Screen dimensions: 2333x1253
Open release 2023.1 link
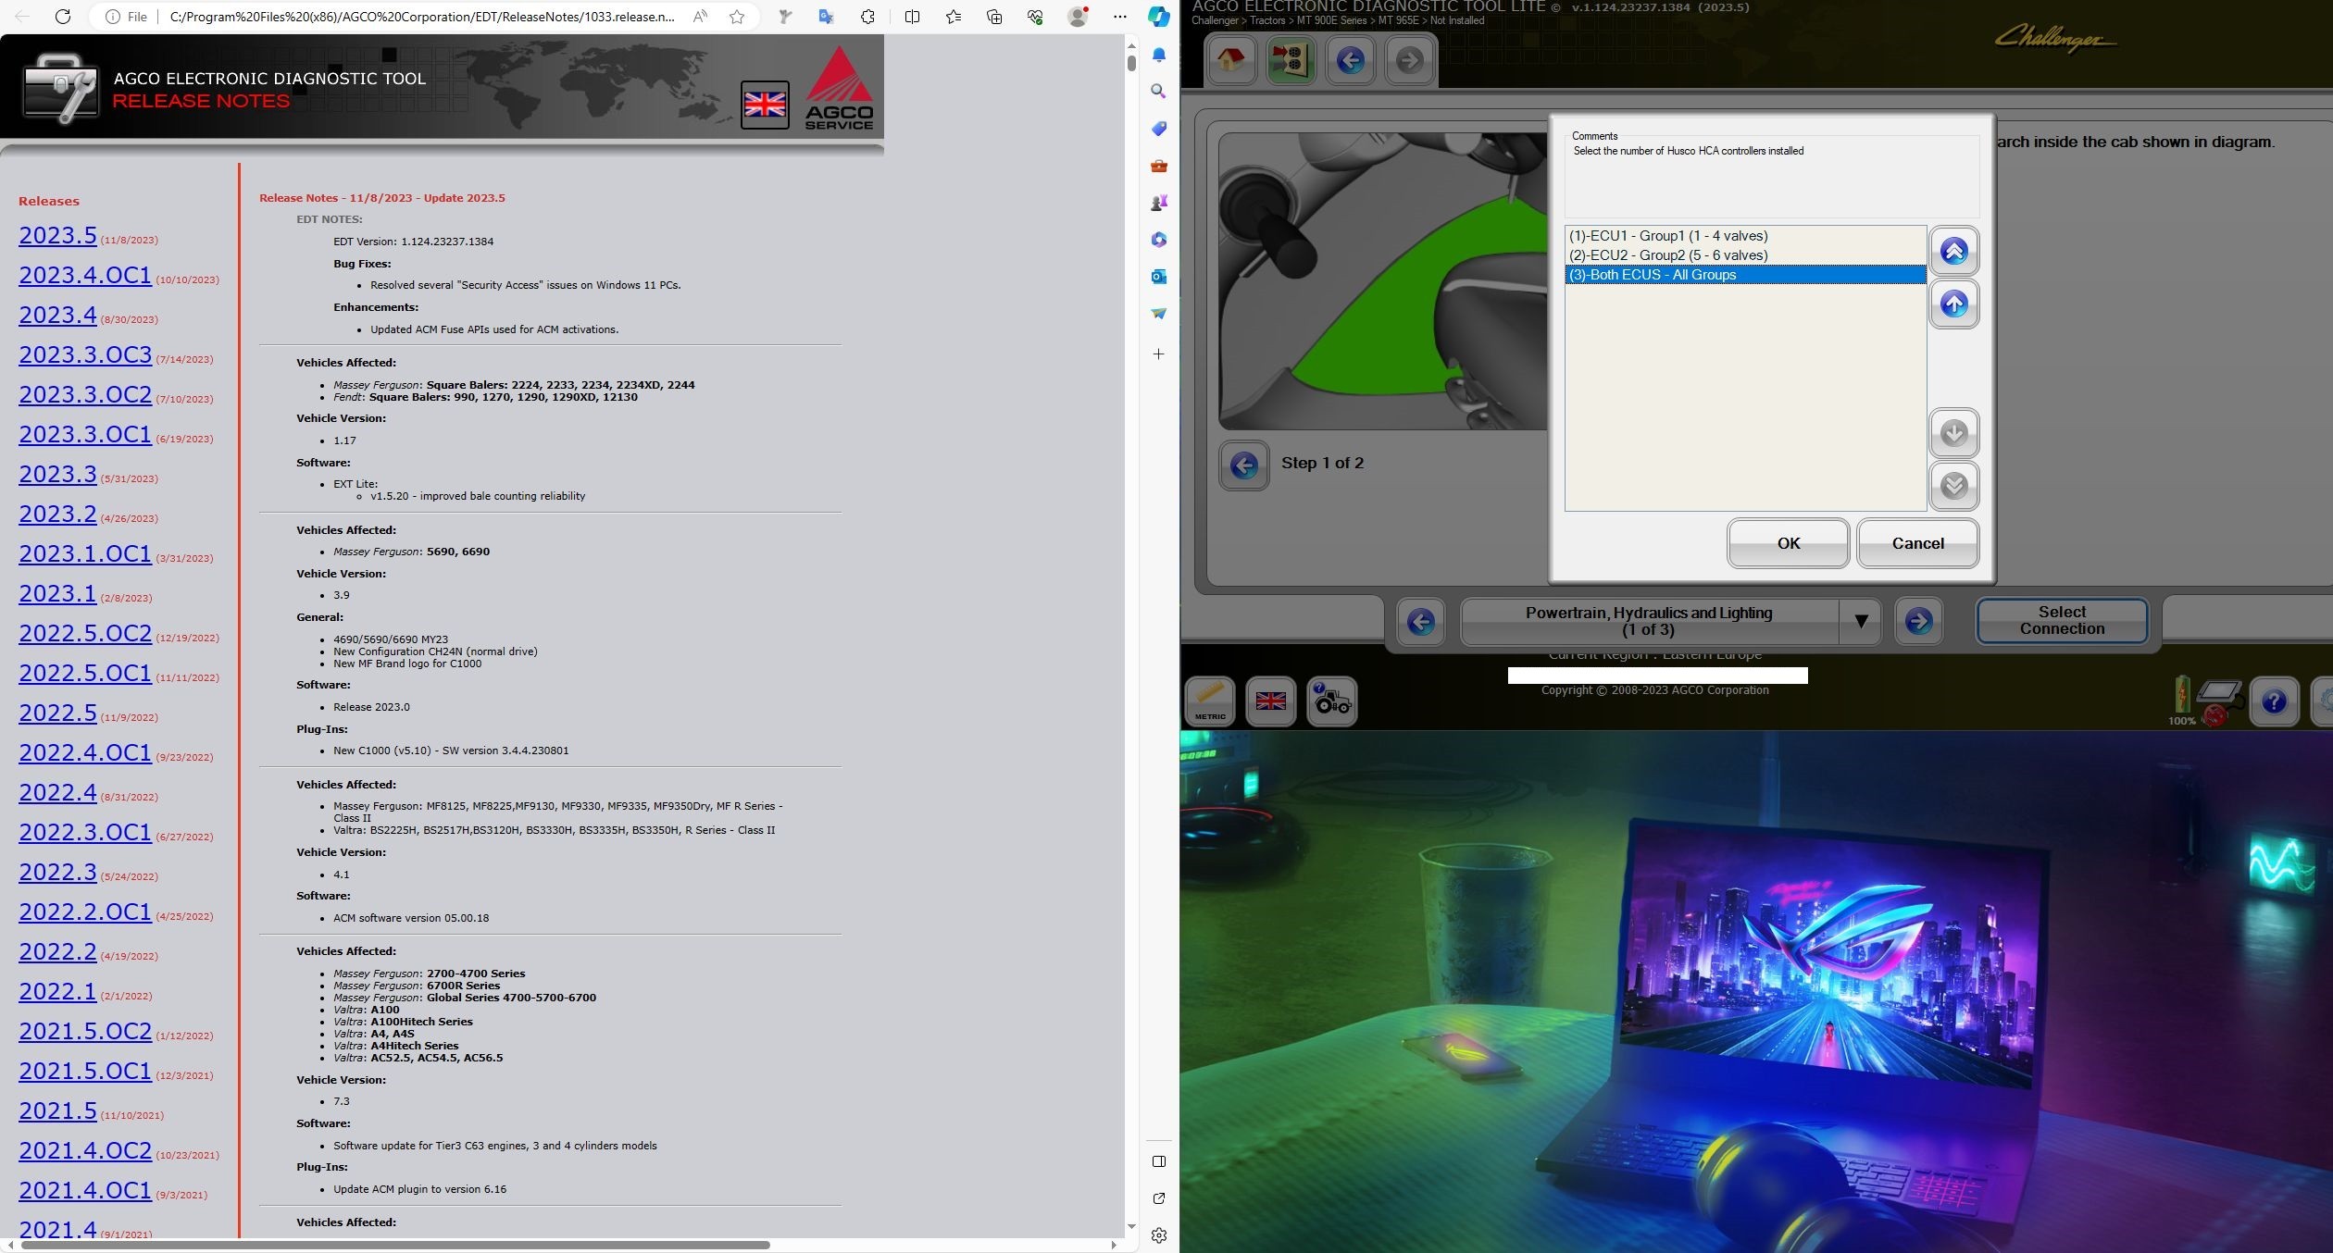[x=57, y=593]
